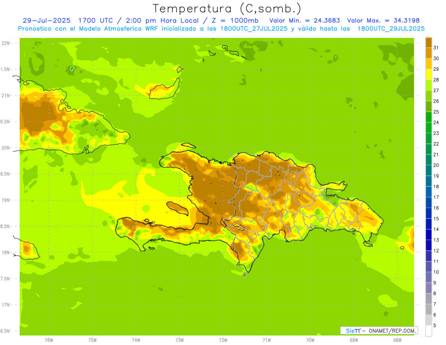Click the "76W" longitude axis label
446x345 pixels.
(49, 340)
